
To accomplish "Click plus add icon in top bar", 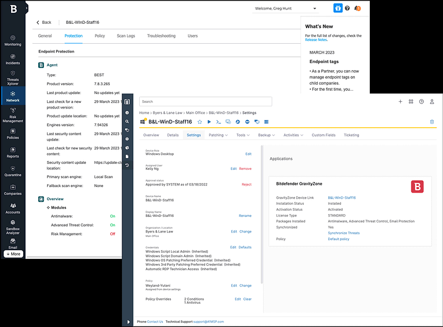I will 400,101.
